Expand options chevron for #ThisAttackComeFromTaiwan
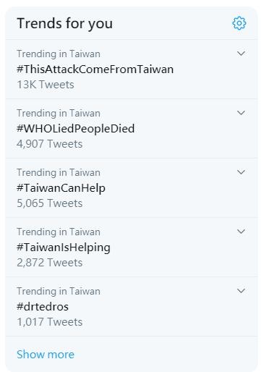This screenshot has width=261, height=372. 241,54
